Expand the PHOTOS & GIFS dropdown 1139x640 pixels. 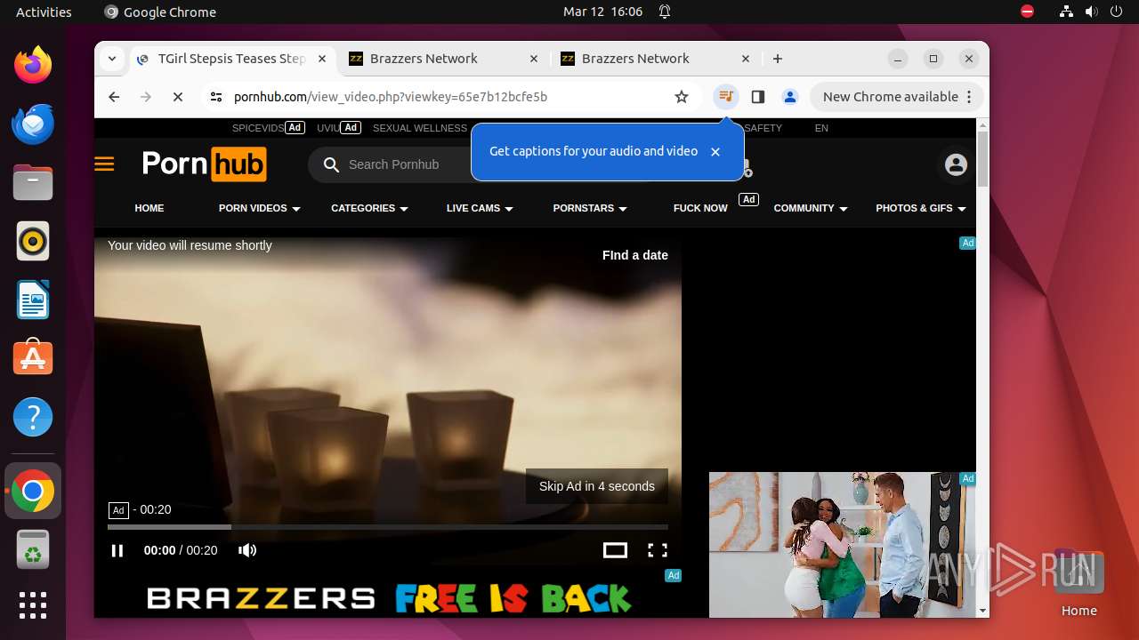921,208
